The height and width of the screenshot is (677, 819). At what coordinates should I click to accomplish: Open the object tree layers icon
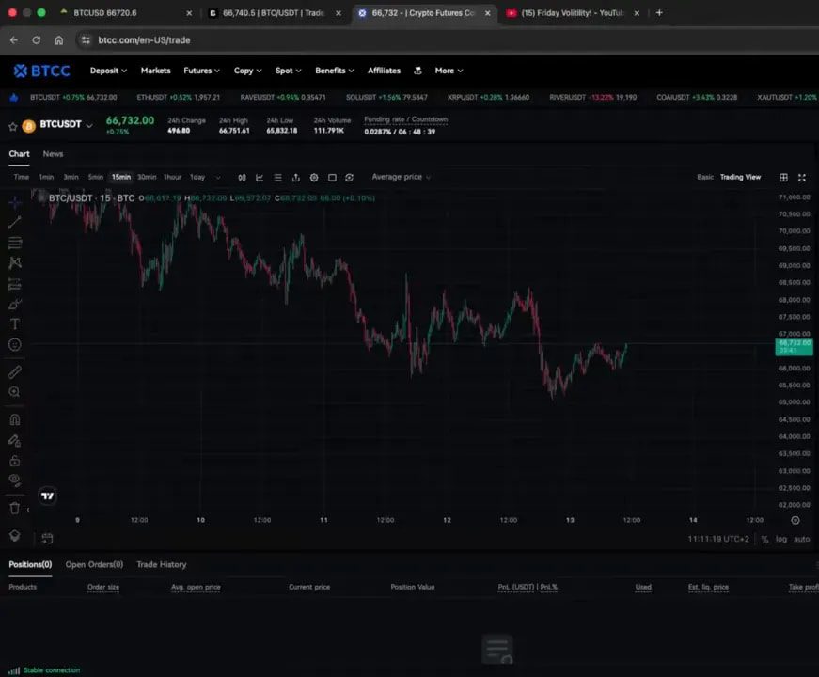click(15, 535)
